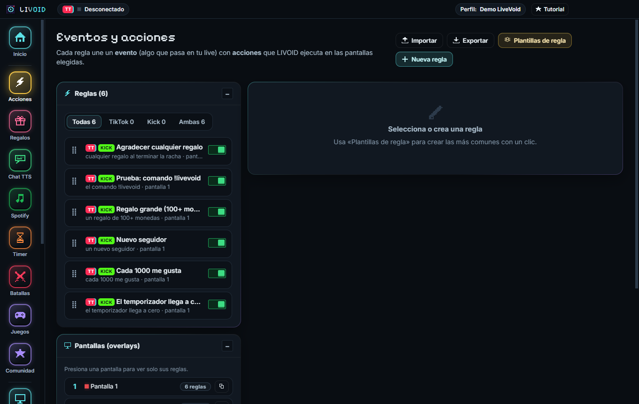Viewport: 639px width, 404px height.
Task: Open the Comunidad star icon
Action: pos(20,354)
